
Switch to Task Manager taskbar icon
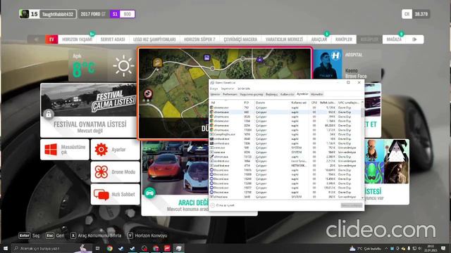(x=178, y=248)
